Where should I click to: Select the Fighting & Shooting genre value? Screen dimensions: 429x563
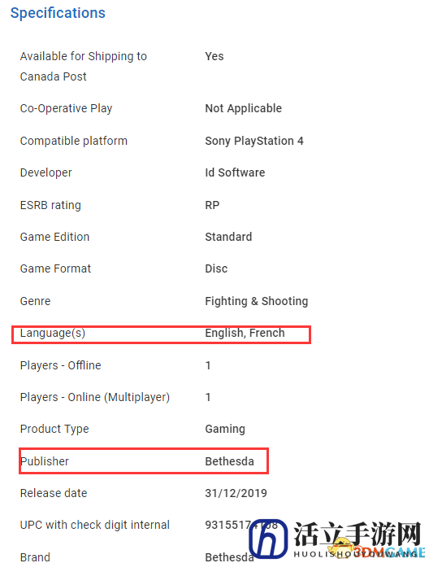click(x=257, y=301)
